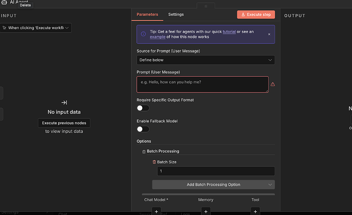This screenshot has width=352, height=215.
Task: Delete the Batch Processing option via trash icon
Action: tap(144, 151)
